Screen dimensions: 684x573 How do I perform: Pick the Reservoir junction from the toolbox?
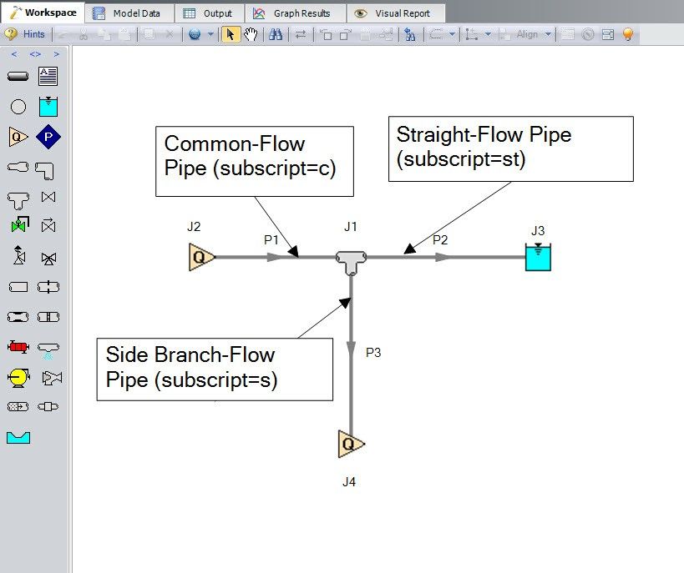pyautogui.click(x=48, y=107)
